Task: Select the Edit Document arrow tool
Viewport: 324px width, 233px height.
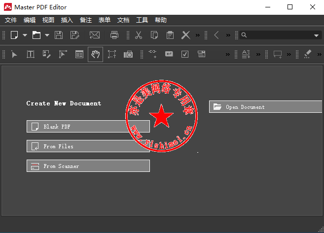Action: 14,55
